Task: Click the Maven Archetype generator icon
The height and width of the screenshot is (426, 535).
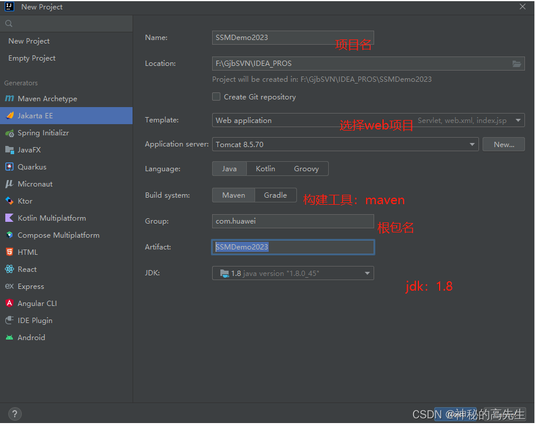Action: pos(9,98)
